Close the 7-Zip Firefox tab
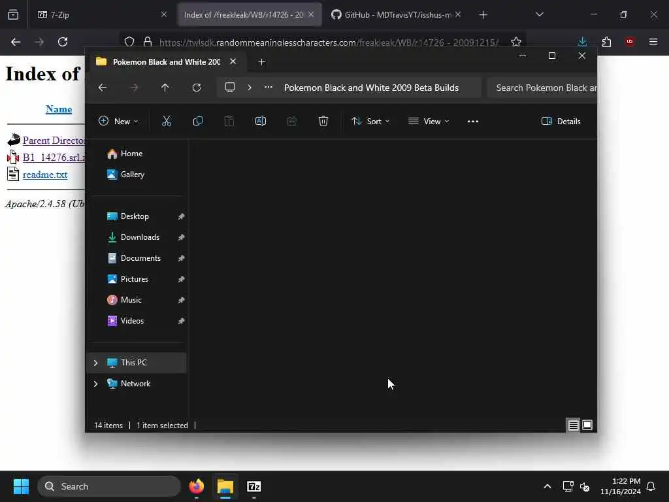Screen dimensions: 669x502 coord(164,14)
